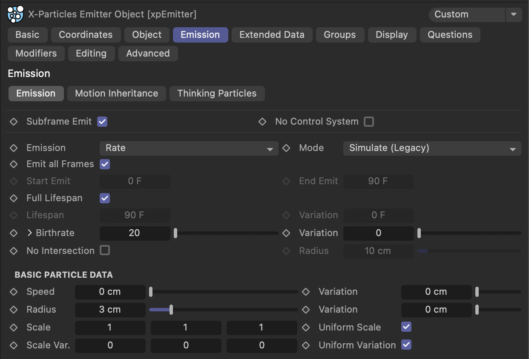The width and height of the screenshot is (529, 359).
Task: Click the third Scale Var. value field
Action: pyautogui.click(x=262, y=345)
